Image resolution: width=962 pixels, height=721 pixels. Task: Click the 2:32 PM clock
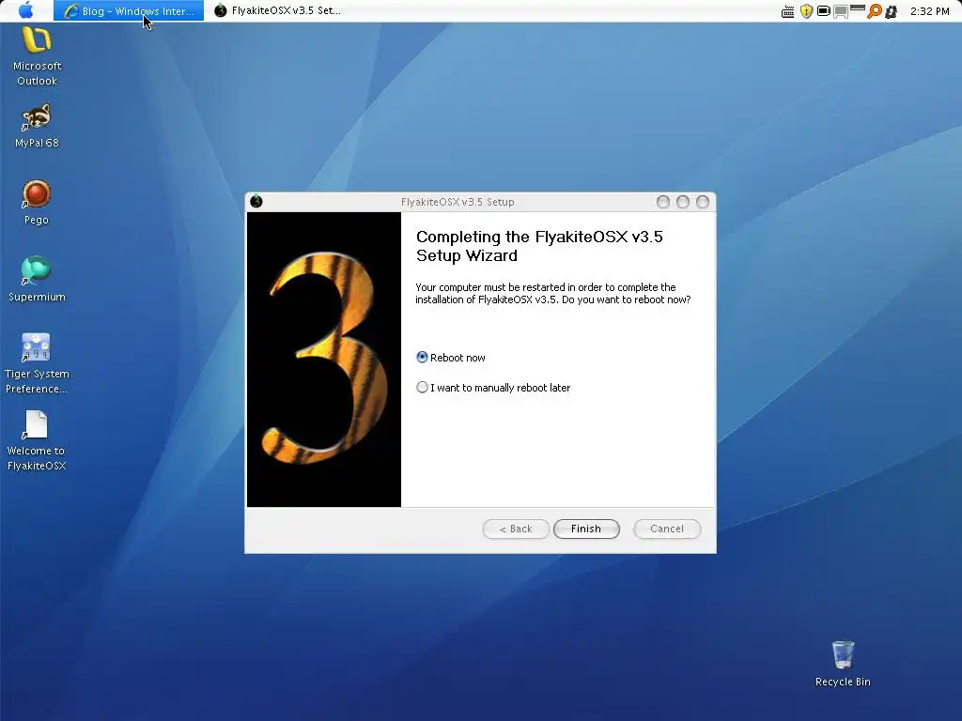[x=929, y=11]
